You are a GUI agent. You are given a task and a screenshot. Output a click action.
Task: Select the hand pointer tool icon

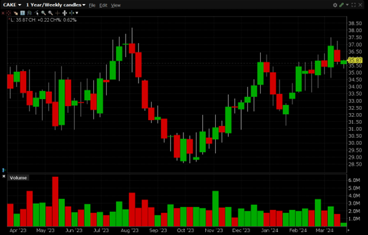16,14
